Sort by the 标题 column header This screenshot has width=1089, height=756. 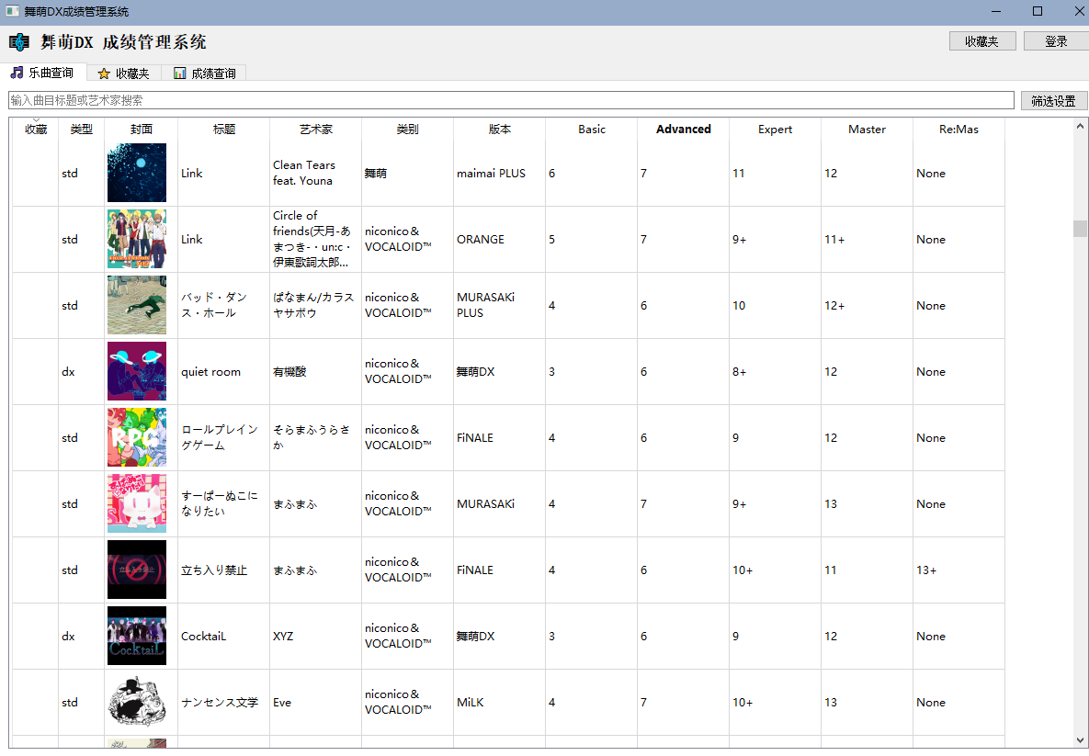[x=223, y=130]
